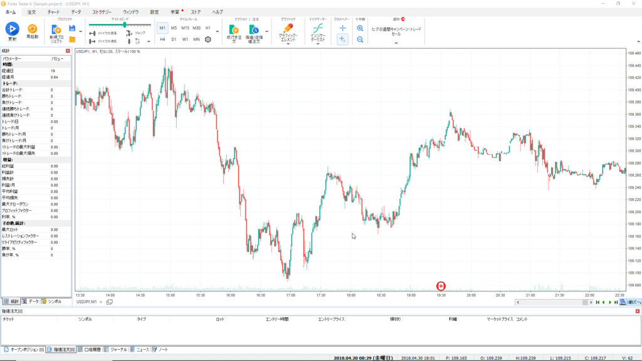Click the ジャンプ jump icon
Image resolution: width=642 pixels, height=361 pixels.
pyautogui.click(x=129, y=33)
